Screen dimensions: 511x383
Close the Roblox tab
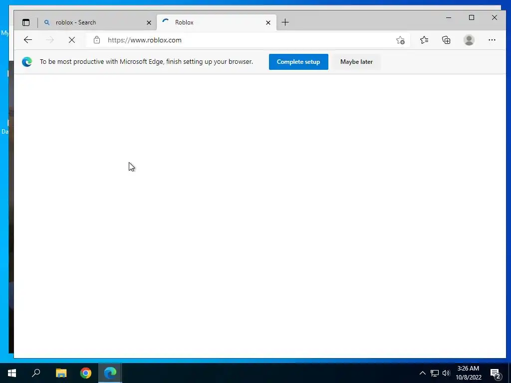(268, 22)
